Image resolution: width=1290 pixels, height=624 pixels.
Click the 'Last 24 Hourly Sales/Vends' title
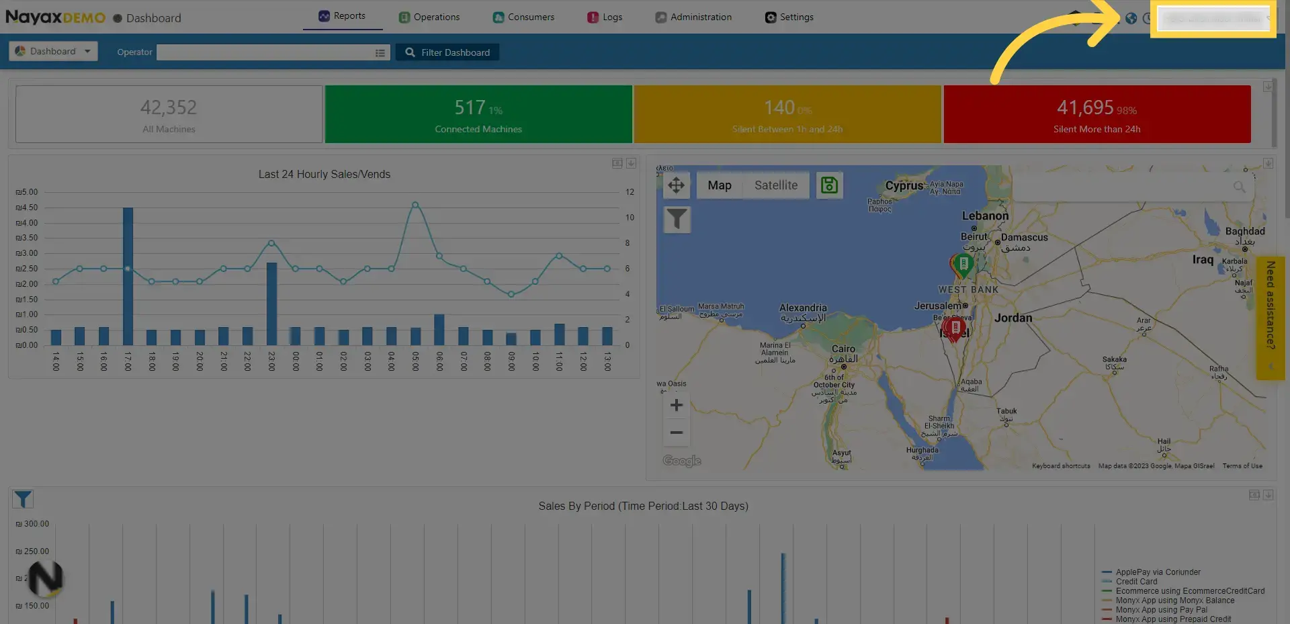(x=325, y=175)
